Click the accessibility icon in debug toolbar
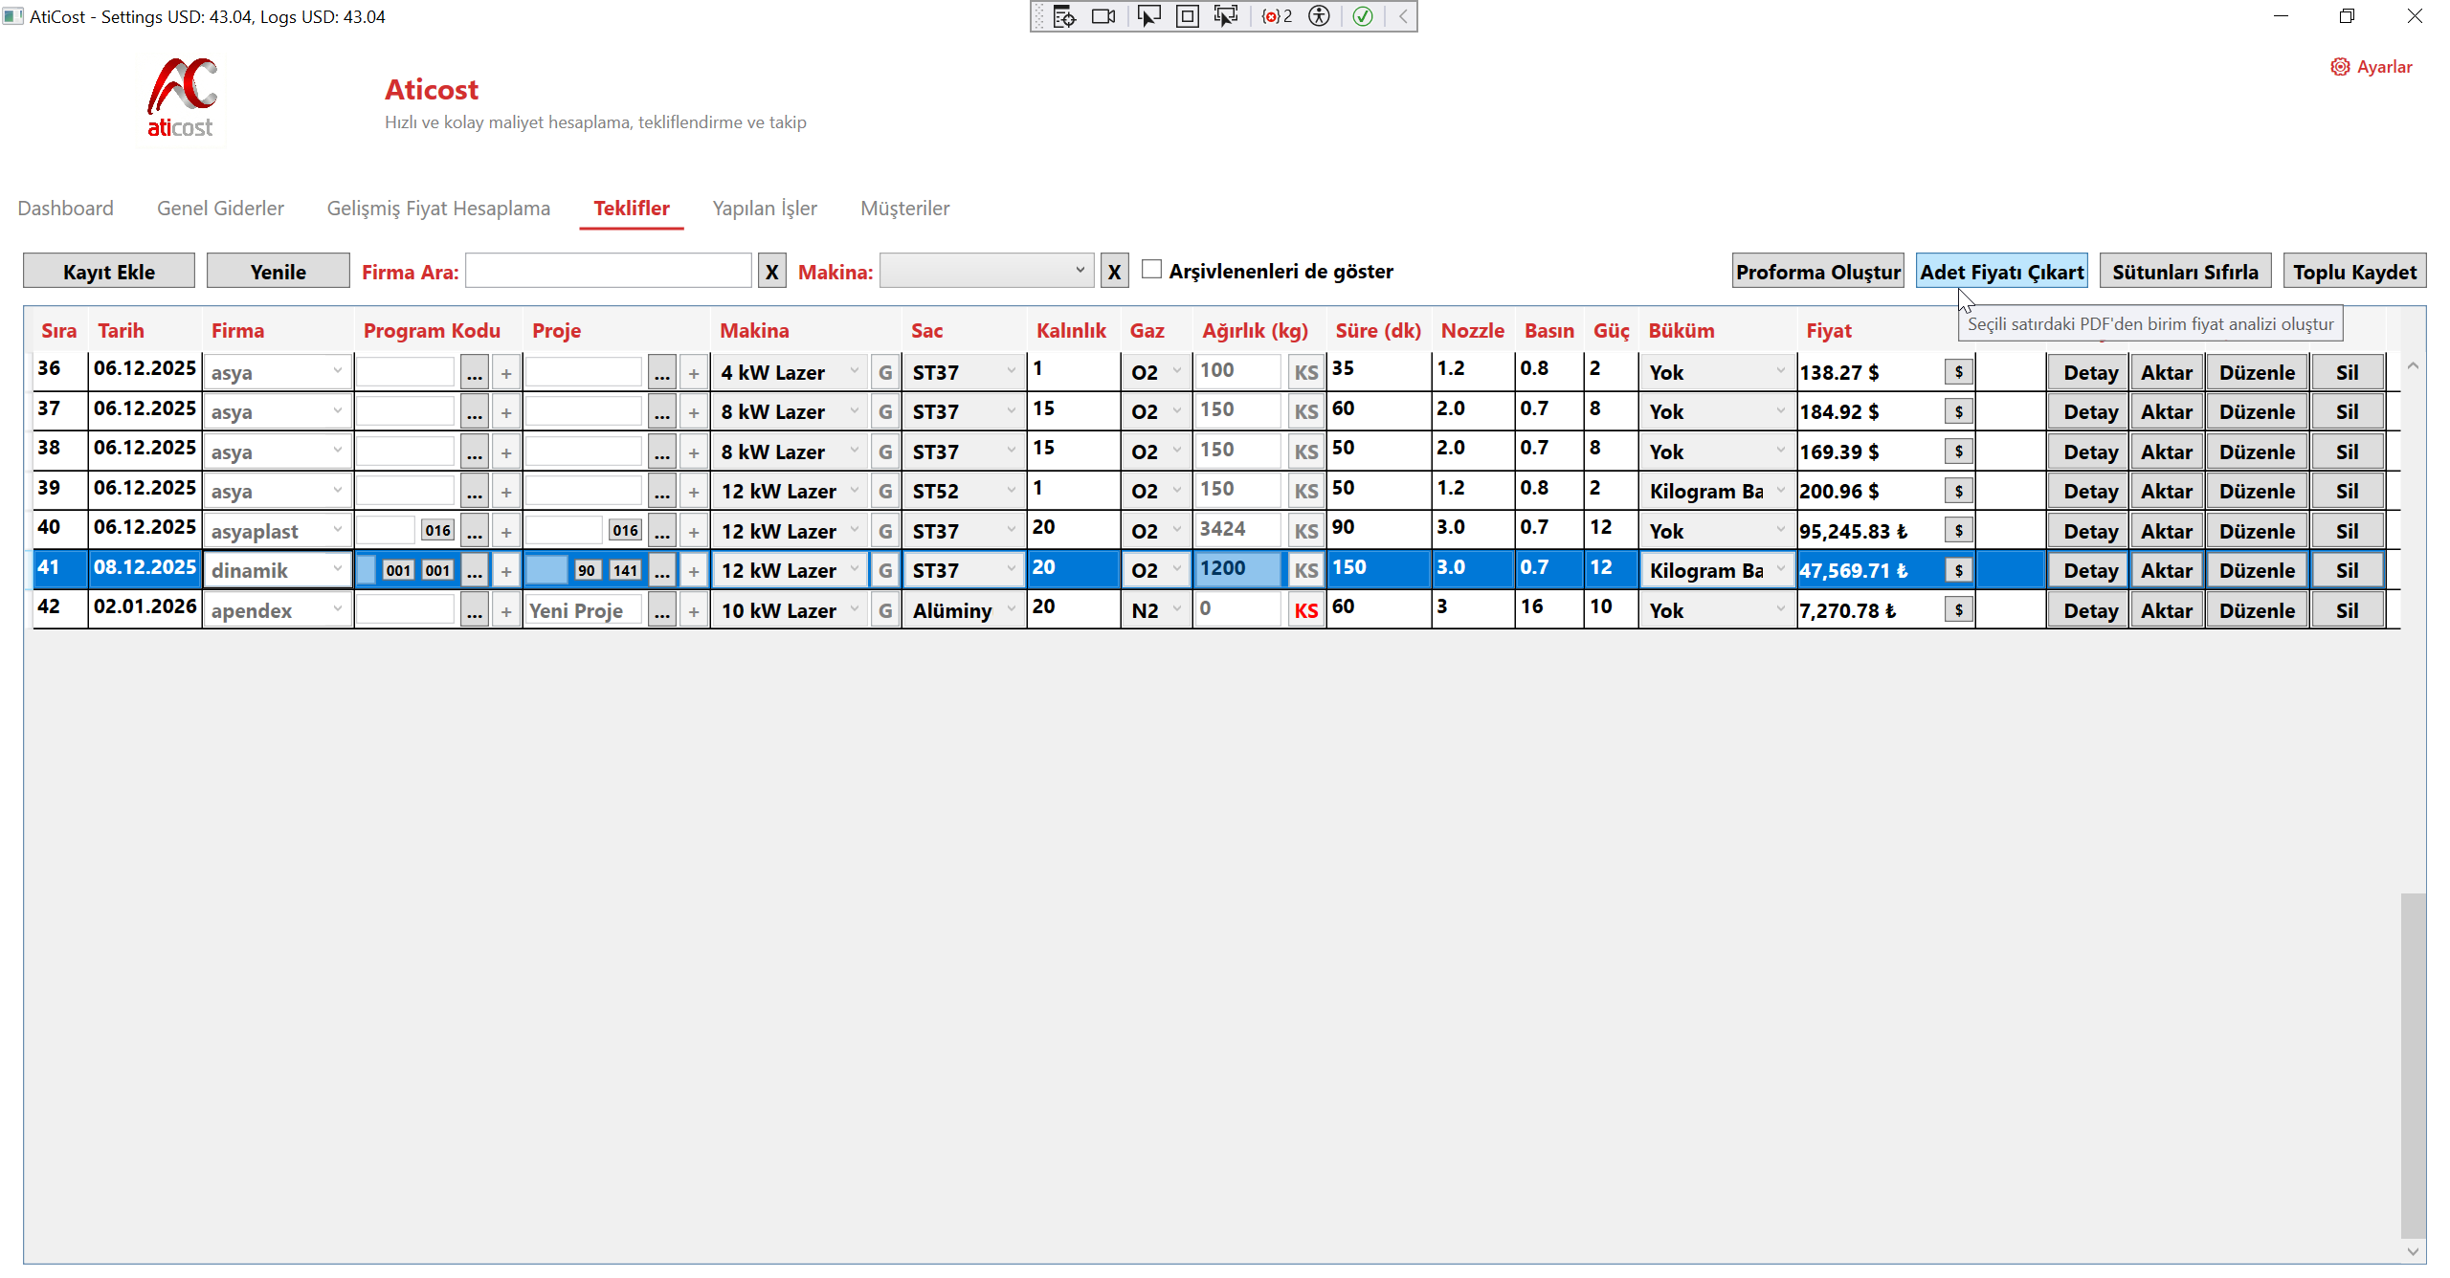This screenshot has height=1278, width=2450. tap(1319, 16)
